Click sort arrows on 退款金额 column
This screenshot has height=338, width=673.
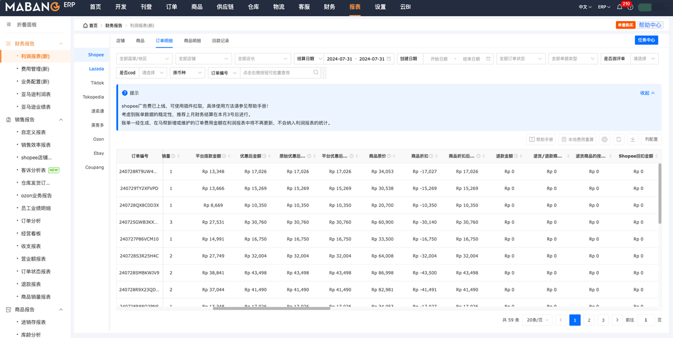[522, 157]
